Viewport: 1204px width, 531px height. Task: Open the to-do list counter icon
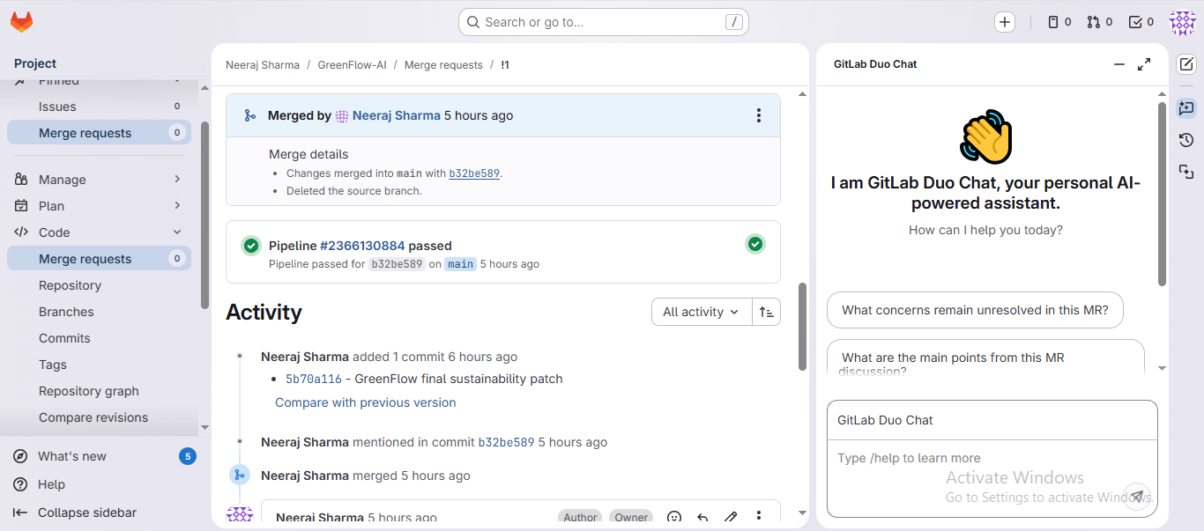1141,22
